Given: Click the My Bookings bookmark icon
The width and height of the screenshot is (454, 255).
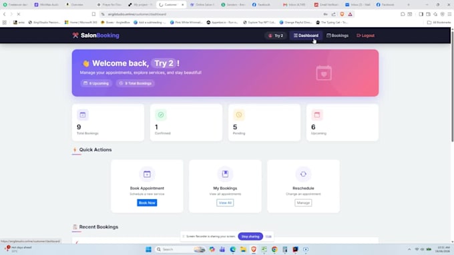Looking at the screenshot, I should click(x=225, y=174).
